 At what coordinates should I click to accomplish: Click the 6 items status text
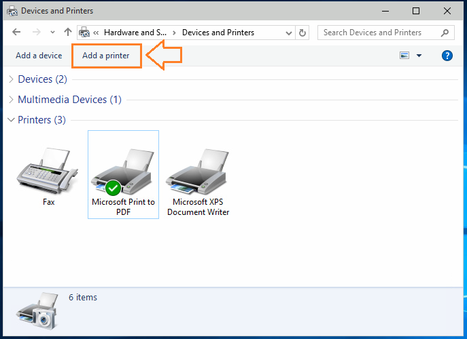point(83,298)
